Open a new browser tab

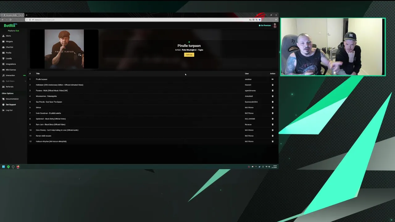tap(27, 15)
